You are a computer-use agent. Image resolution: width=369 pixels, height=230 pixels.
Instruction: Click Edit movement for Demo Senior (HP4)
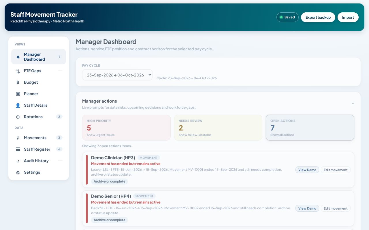tap(336, 208)
